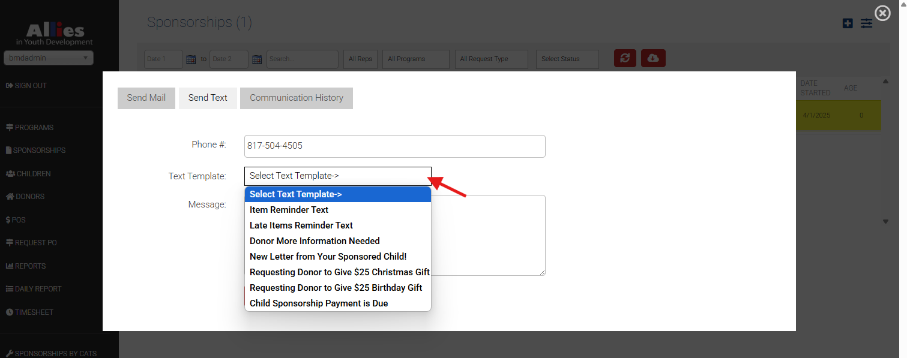Click the Date 2 input field
Image resolution: width=907 pixels, height=358 pixels.
coord(229,59)
